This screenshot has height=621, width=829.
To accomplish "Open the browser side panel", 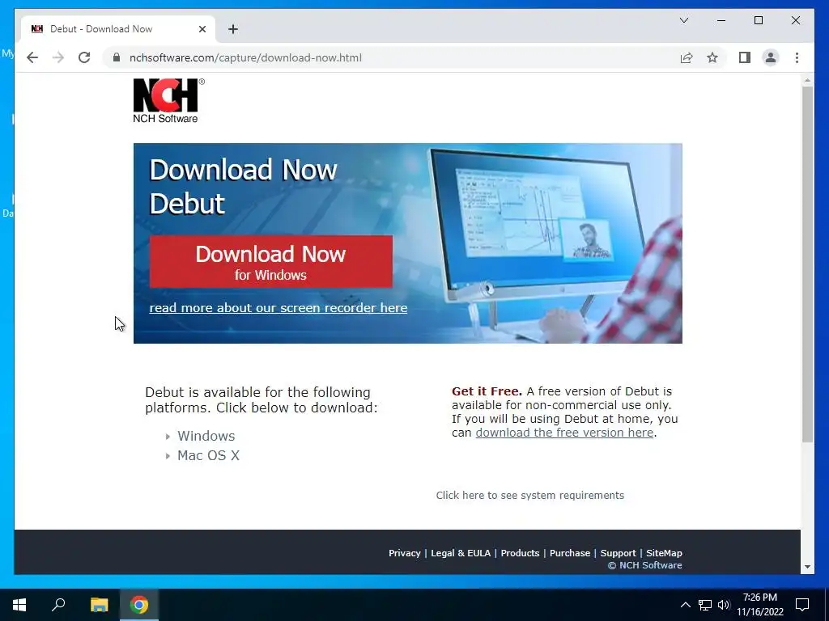I will pyautogui.click(x=745, y=57).
